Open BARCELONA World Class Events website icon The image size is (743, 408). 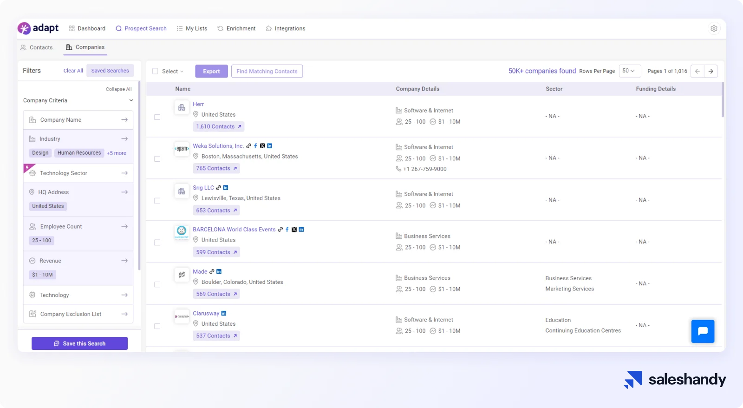[280, 230]
